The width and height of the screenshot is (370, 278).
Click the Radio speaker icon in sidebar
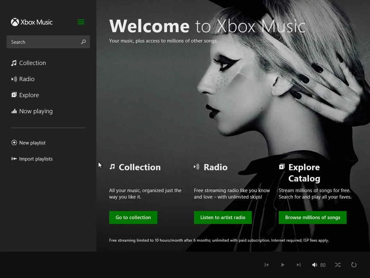coord(14,79)
